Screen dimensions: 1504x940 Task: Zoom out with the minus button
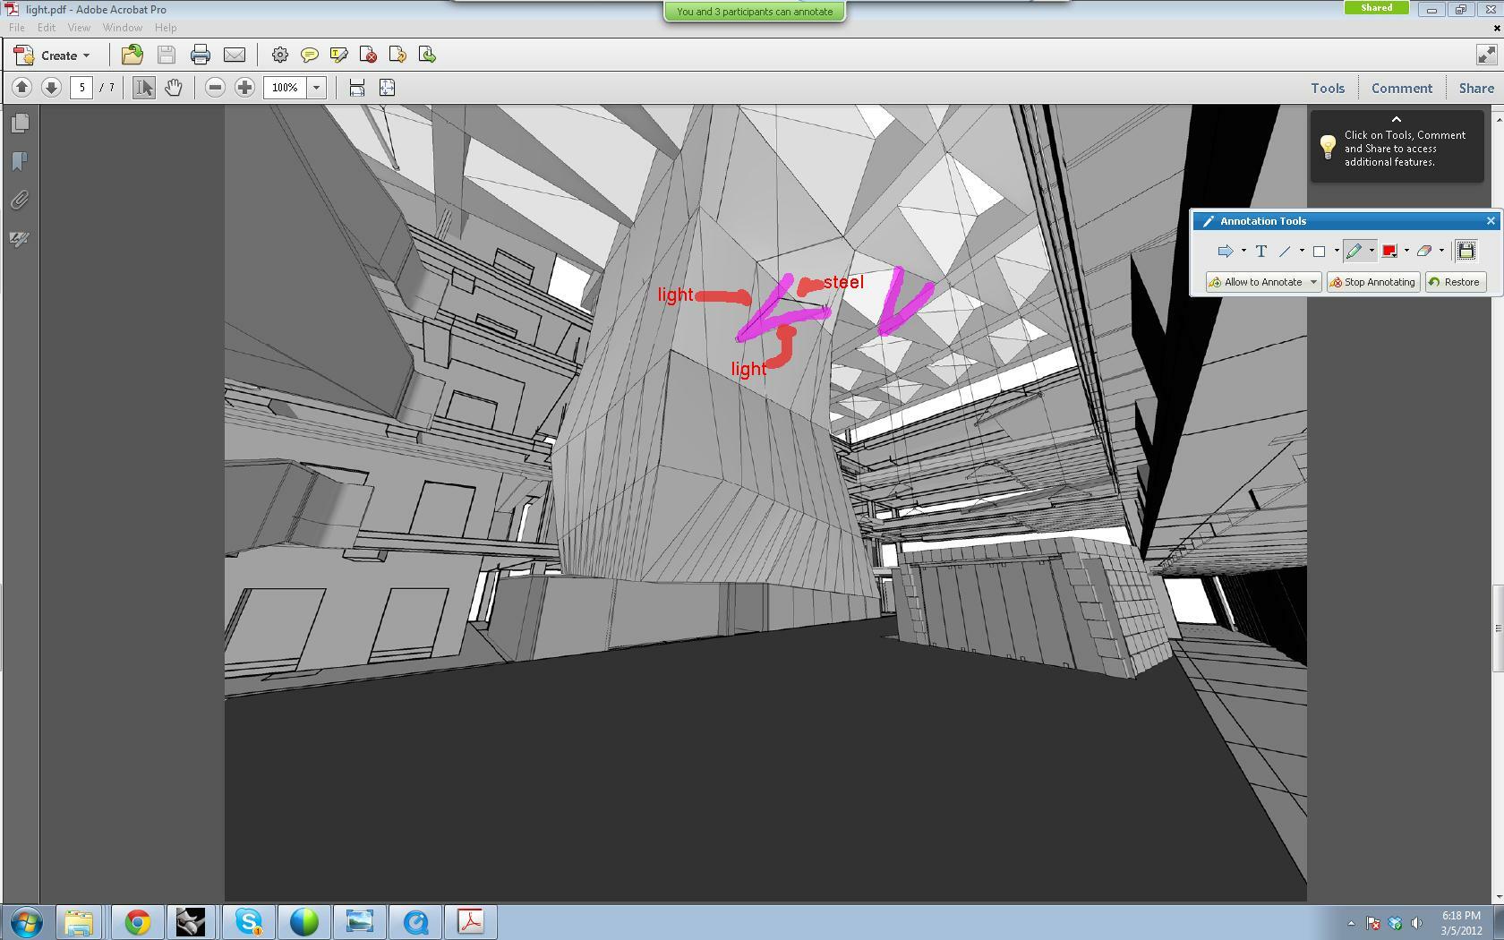pyautogui.click(x=215, y=88)
